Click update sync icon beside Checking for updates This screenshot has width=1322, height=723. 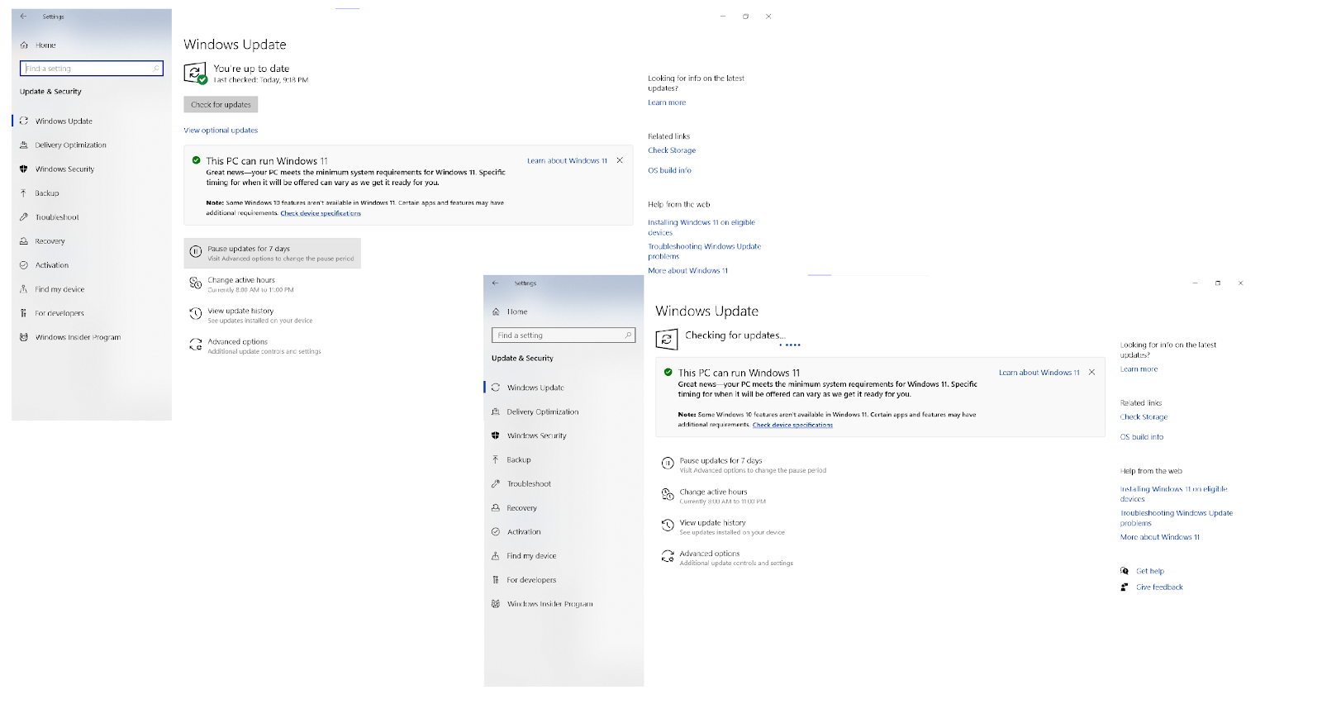667,339
